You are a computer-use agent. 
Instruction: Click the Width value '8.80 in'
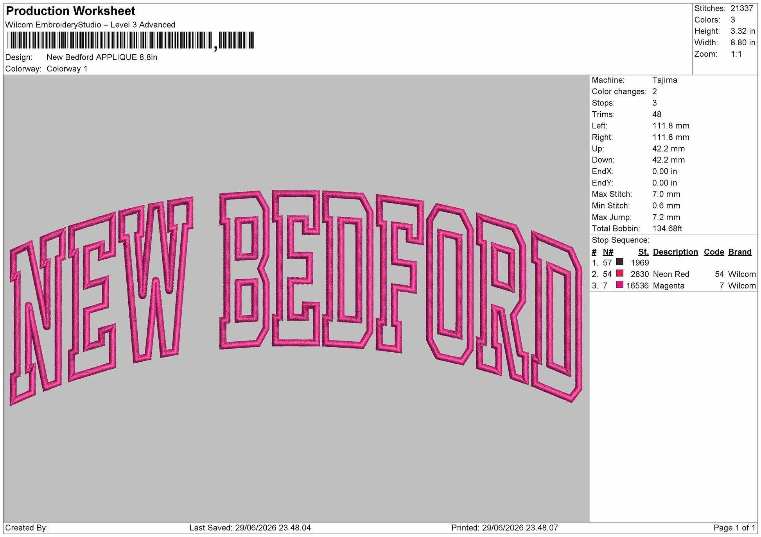[x=743, y=43]
